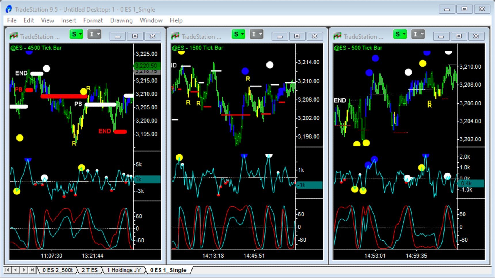This screenshot has width=495, height=278.
Task: Open the Insert menu
Action: pyautogui.click(x=68, y=20)
